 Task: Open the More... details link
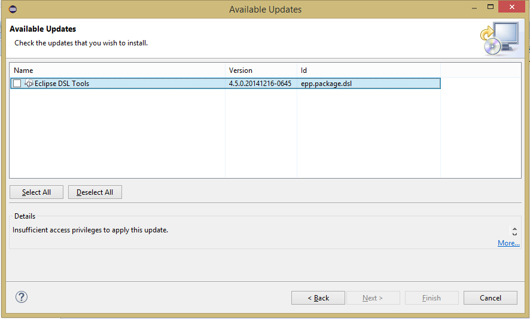(x=508, y=243)
